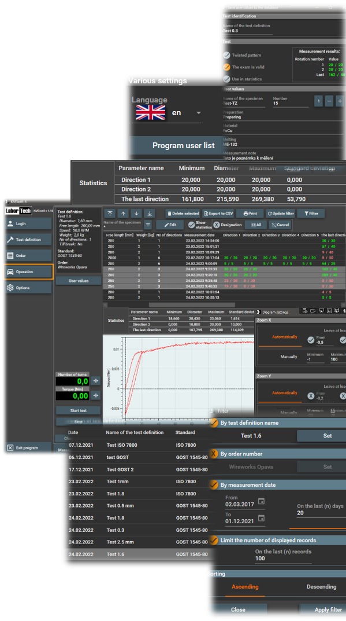Click Cancel selection button

[x=280, y=225]
